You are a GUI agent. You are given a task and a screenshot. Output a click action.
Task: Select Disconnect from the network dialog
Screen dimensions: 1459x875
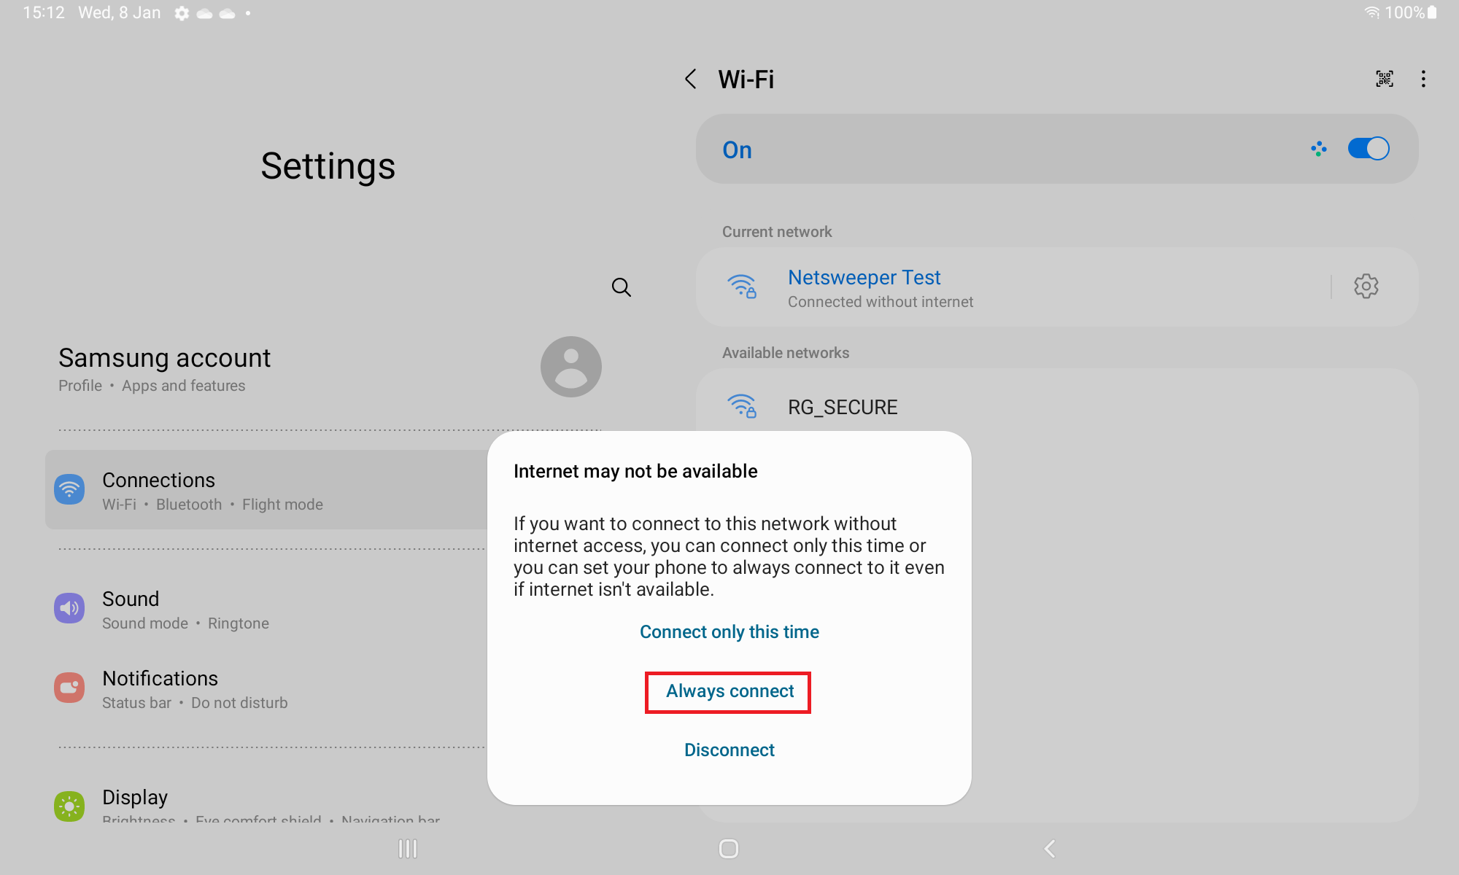(x=729, y=750)
